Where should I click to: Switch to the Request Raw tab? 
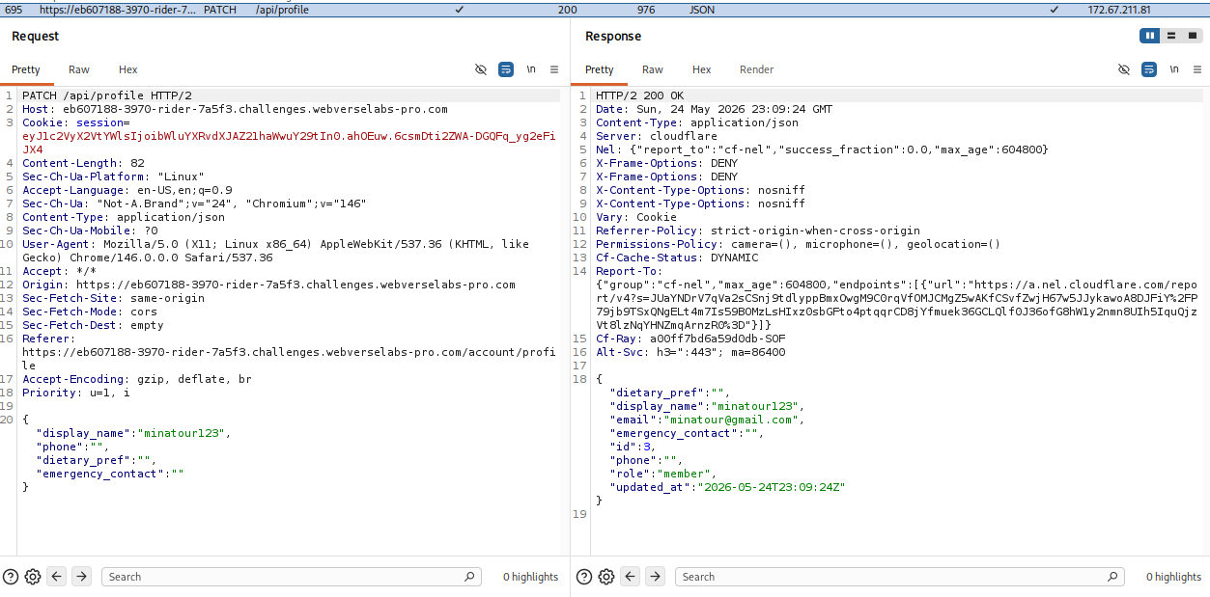[79, 69]
